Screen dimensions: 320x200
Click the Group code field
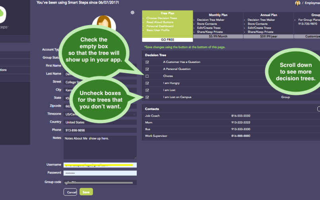(100, 183)
